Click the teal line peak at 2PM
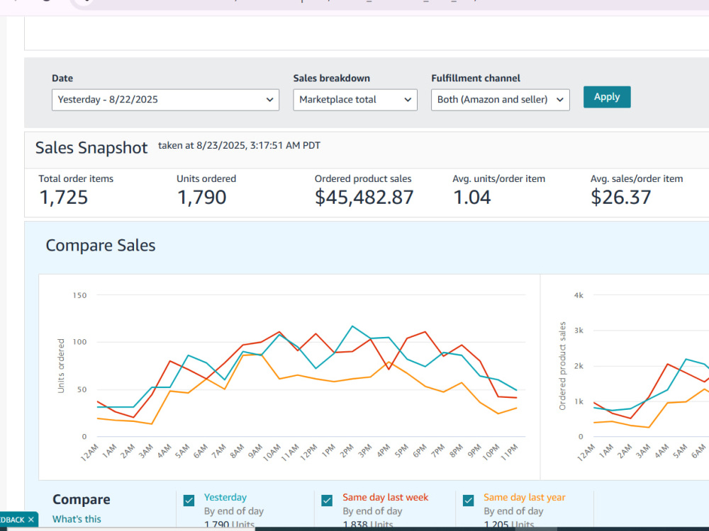This screenshot has height=531, width=709. point(352,326)
